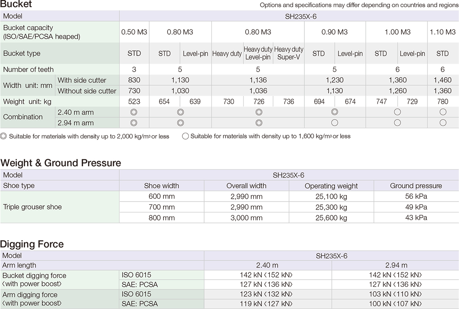Click the 100 kN ⟨107 kN⟩ arm digging force
Screen dimensions: 459x309
pos(395,304)
